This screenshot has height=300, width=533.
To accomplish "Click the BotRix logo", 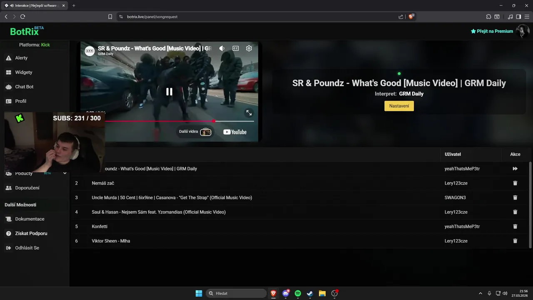I will pyautogui.click(x=27, y=31).
